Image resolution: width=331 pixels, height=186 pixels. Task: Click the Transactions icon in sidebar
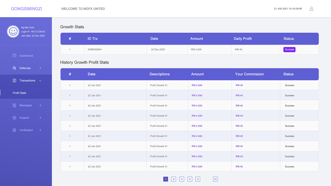(14, 81)
